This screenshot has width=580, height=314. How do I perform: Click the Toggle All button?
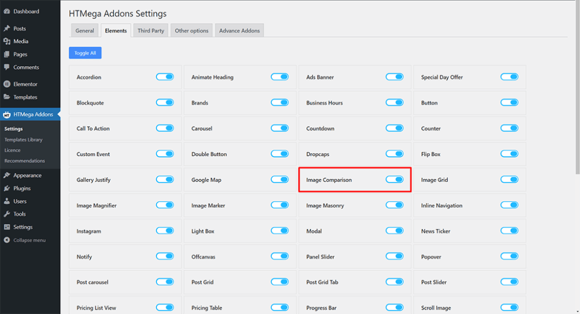(85, 53)
